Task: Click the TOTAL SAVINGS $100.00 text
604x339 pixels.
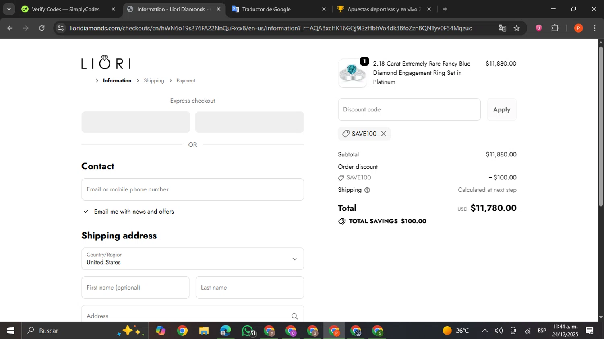Action: pyautogui.click(x=387, y=221)
